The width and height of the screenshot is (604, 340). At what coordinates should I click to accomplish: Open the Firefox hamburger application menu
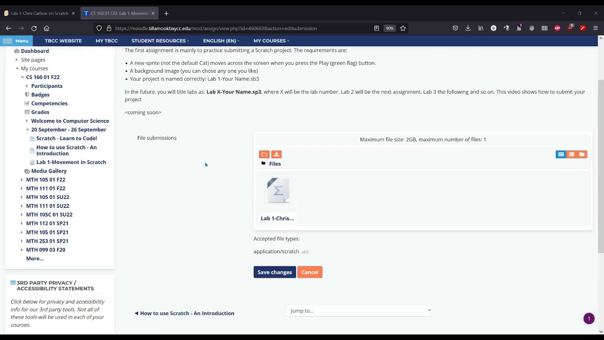click(596, 28)
